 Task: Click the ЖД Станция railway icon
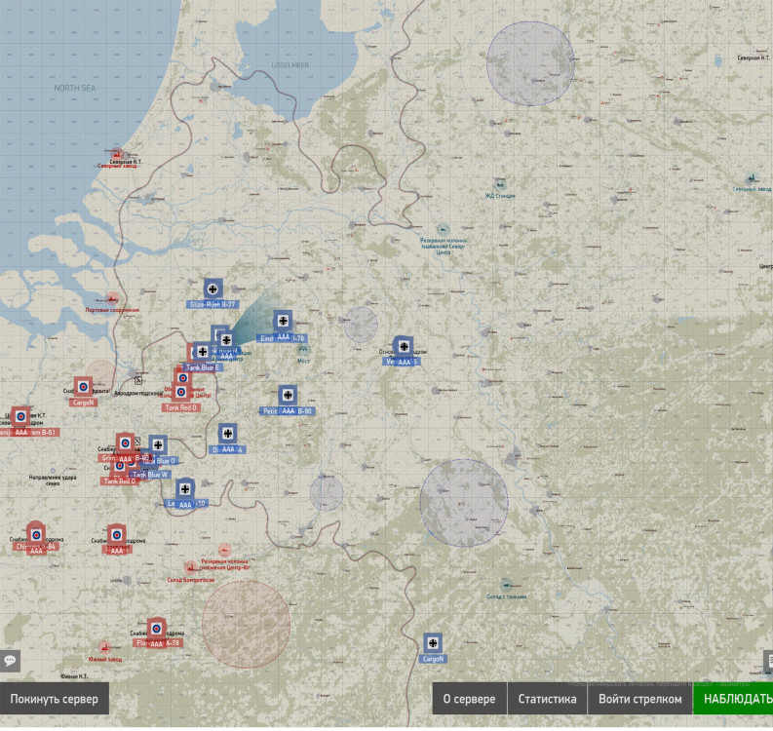click(x=500, y=185)
